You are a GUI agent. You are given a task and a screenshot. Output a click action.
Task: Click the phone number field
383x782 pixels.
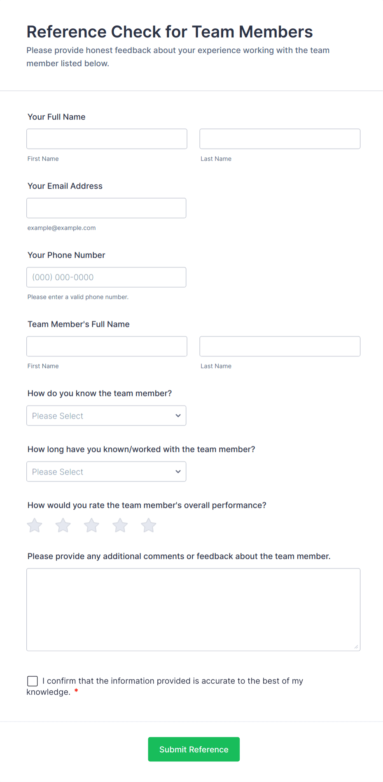coord(106,277)
